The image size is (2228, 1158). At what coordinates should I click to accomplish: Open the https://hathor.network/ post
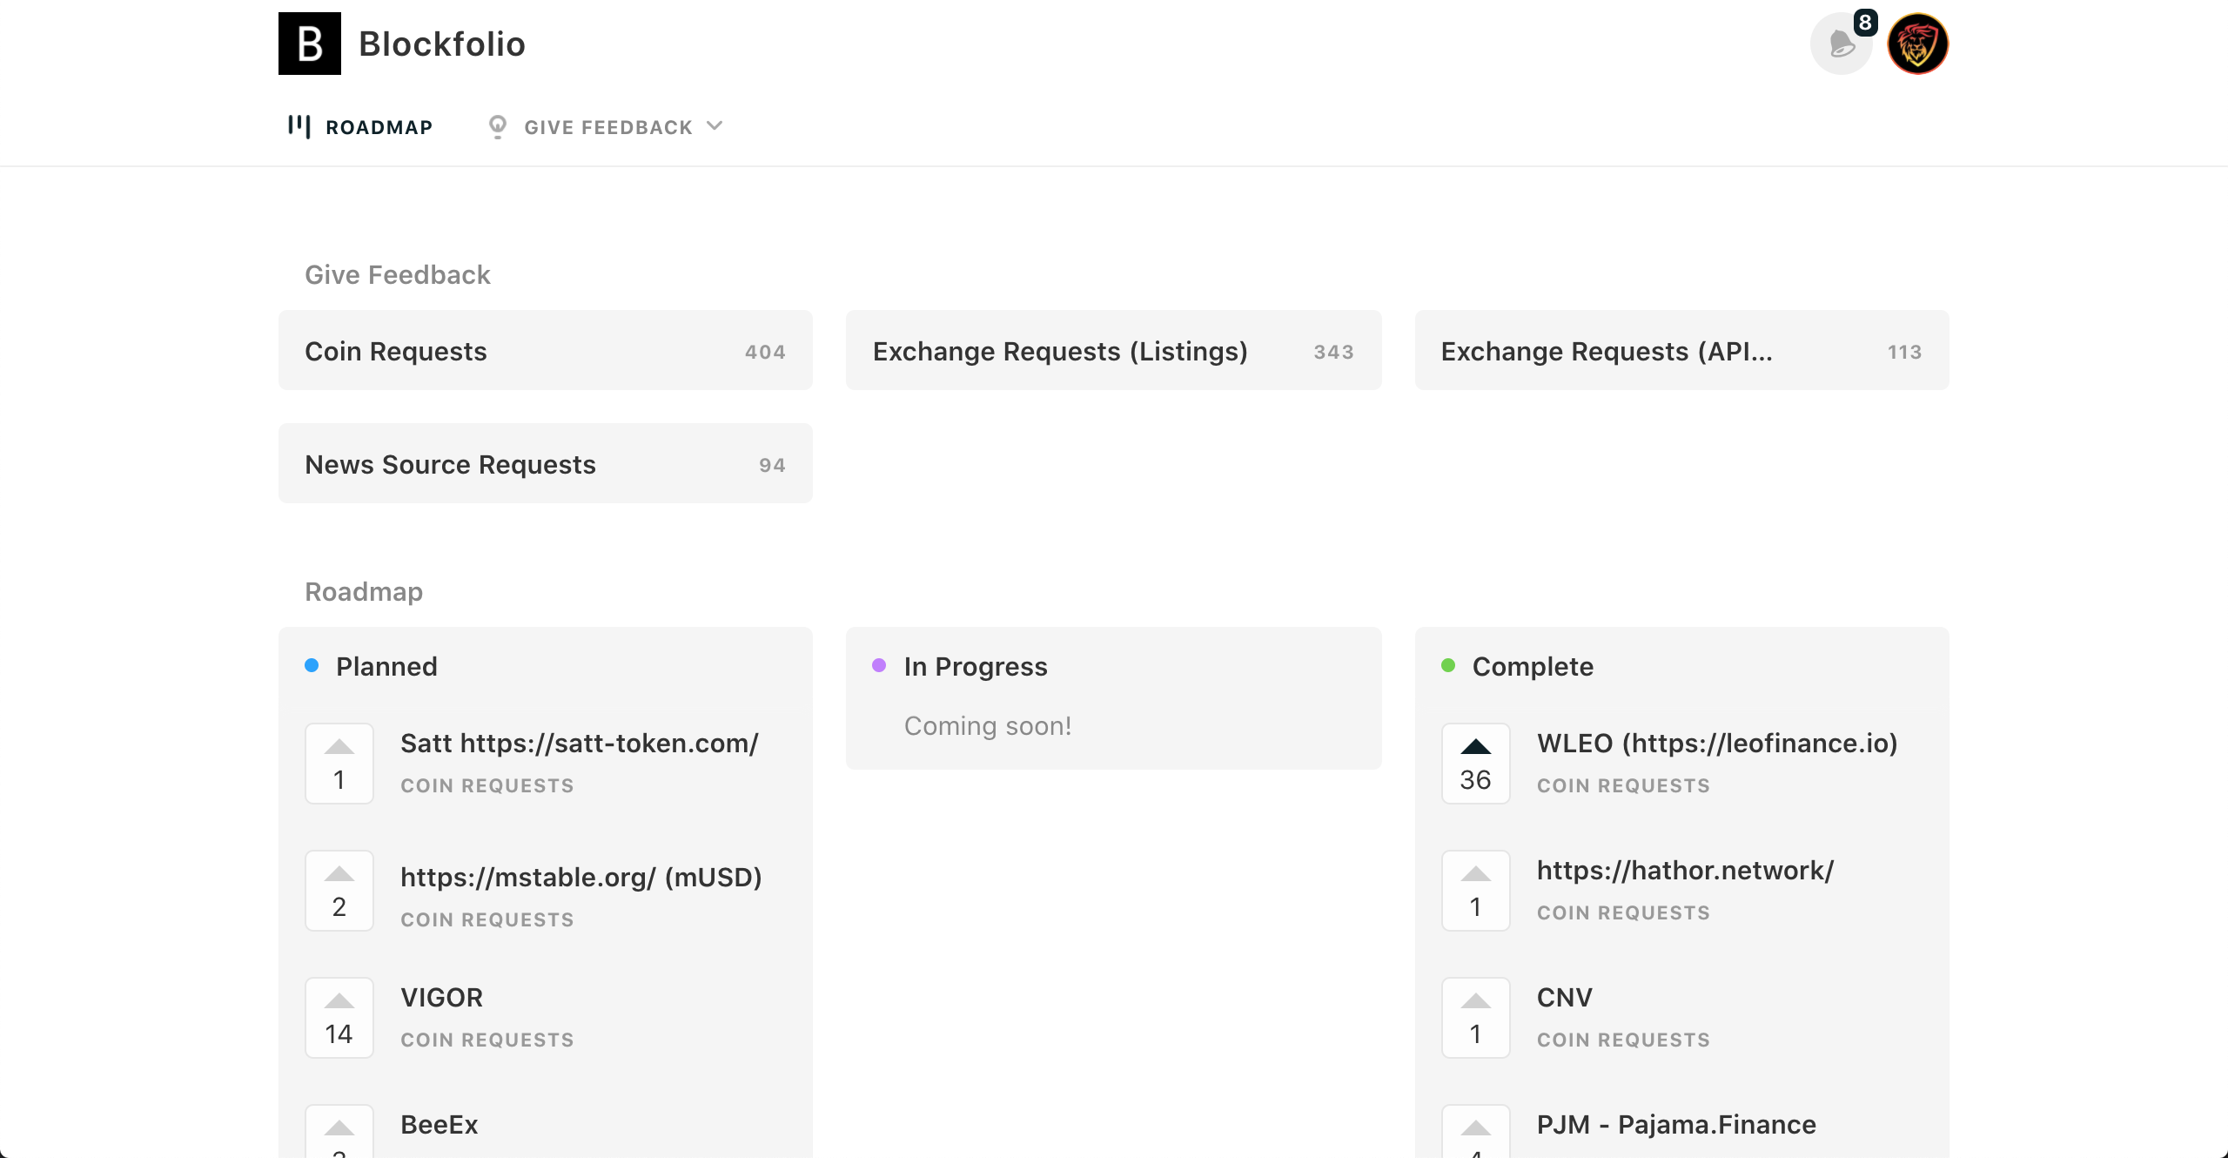pos(1686,871)
